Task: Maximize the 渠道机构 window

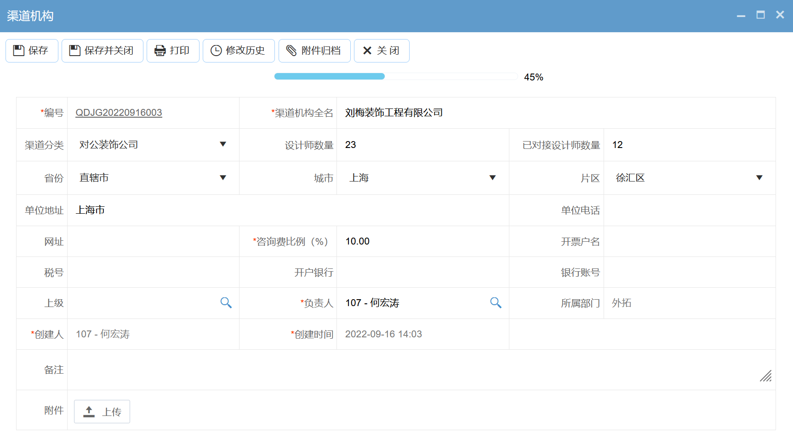Action: click(x=760, y=15)
